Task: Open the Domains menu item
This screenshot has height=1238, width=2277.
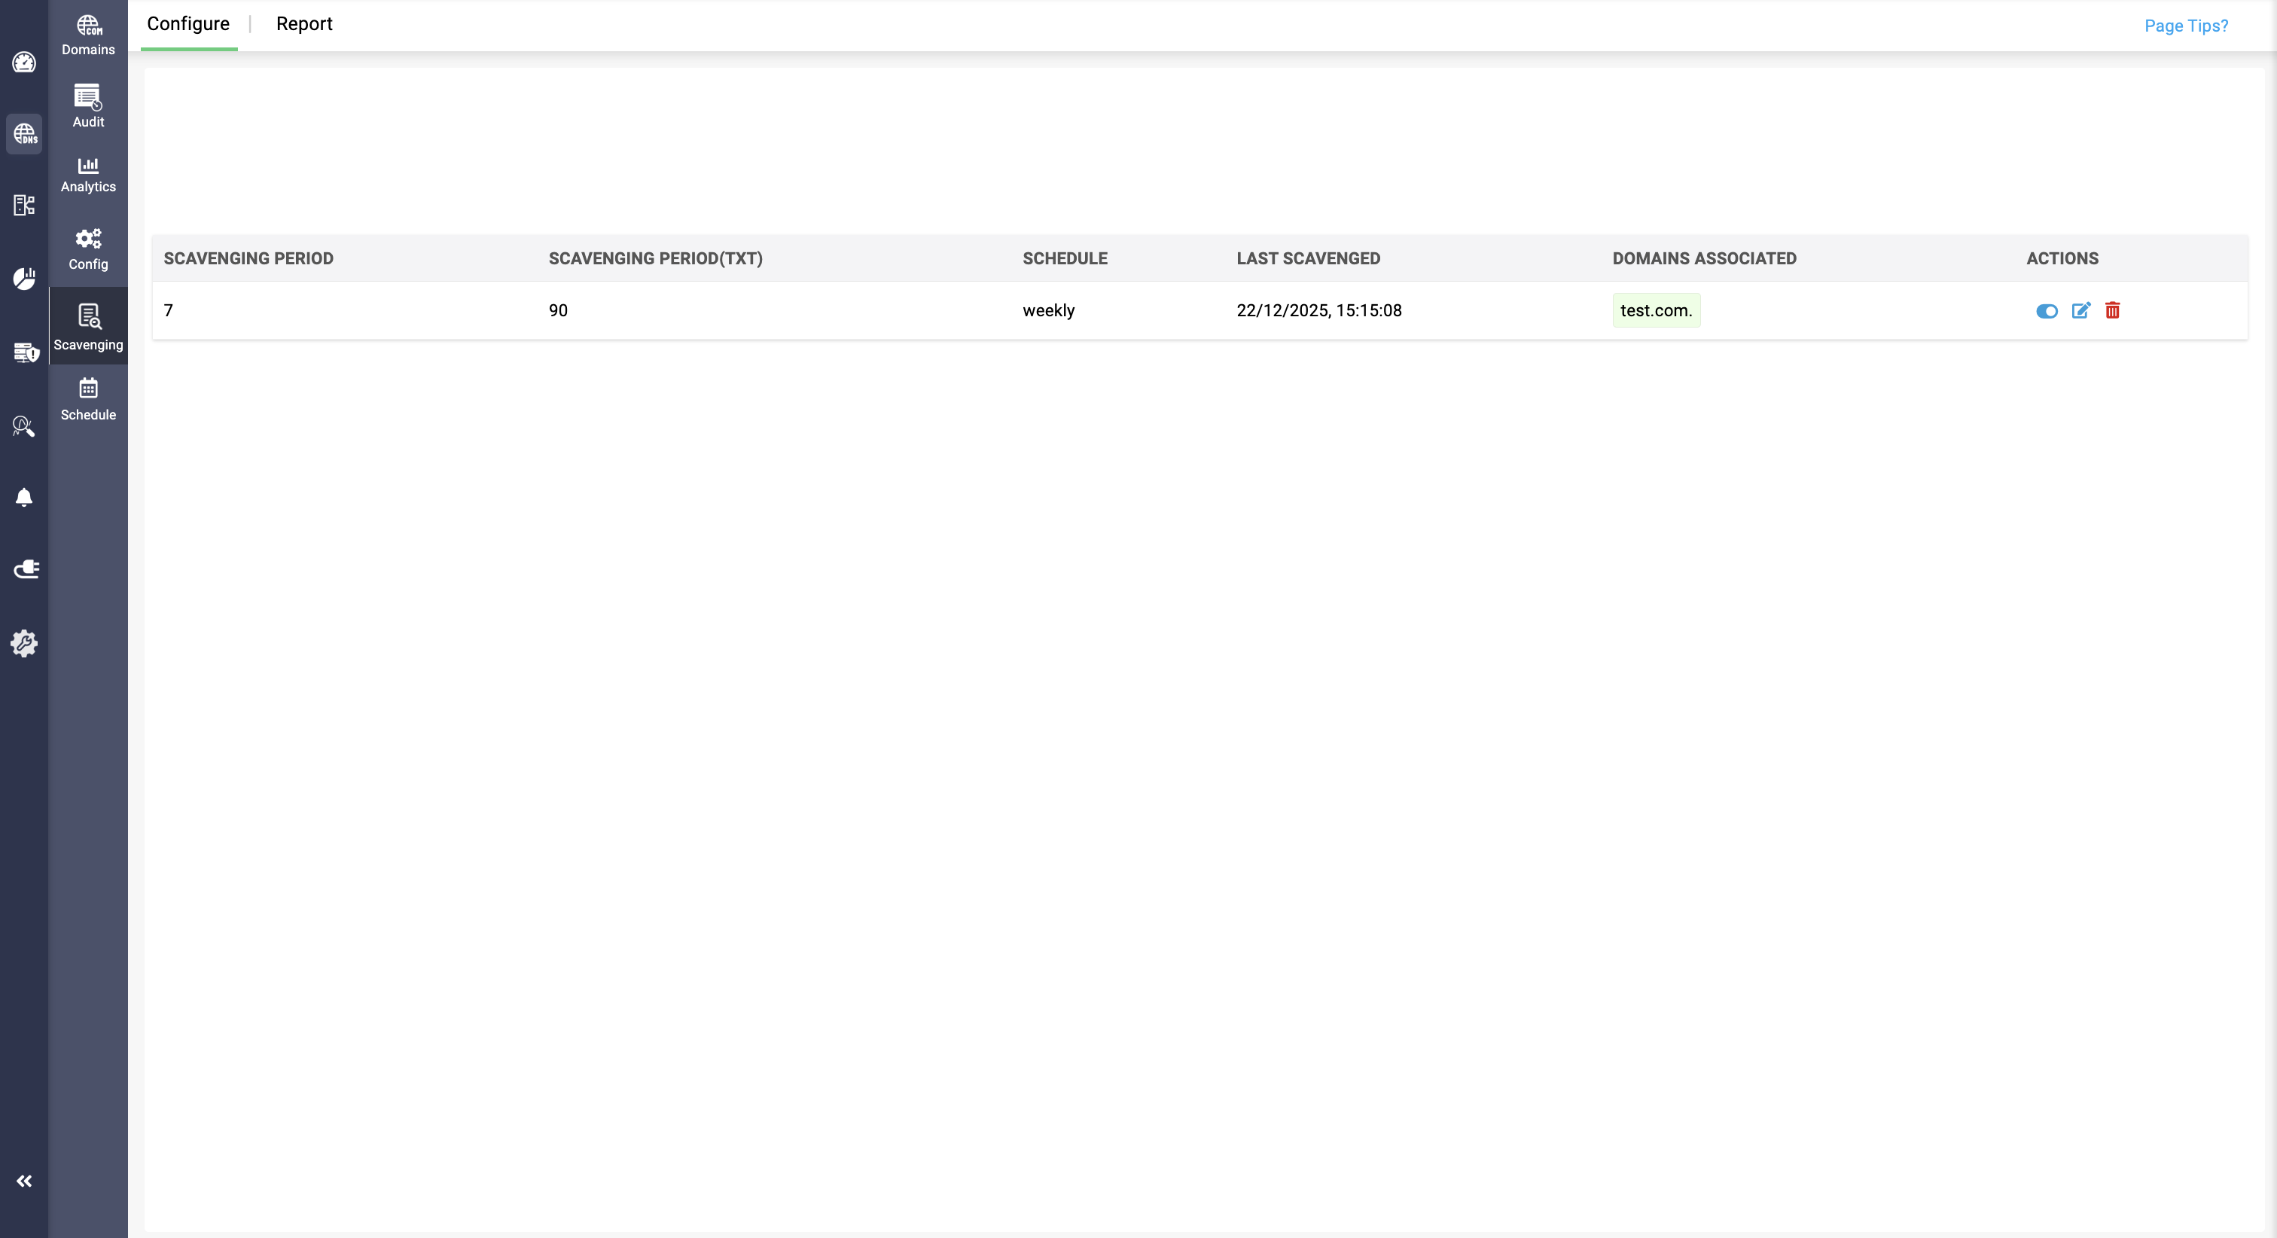Action: tap(87, 35)
